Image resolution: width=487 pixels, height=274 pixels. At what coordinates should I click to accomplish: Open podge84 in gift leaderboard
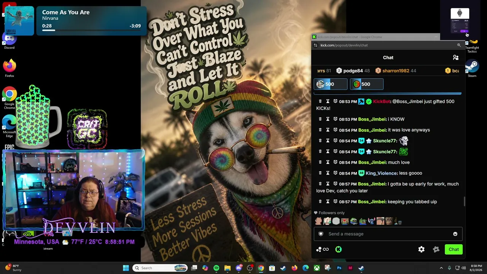[353, 71]
